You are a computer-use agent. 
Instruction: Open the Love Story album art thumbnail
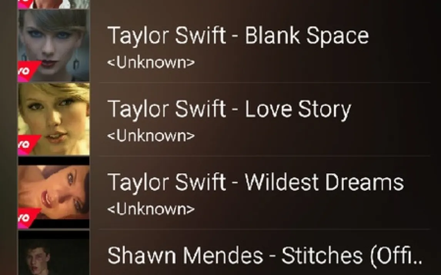click(54, 119)
